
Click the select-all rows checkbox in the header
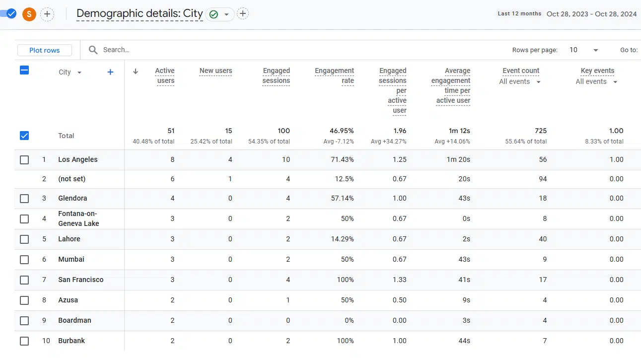(24, 71)
